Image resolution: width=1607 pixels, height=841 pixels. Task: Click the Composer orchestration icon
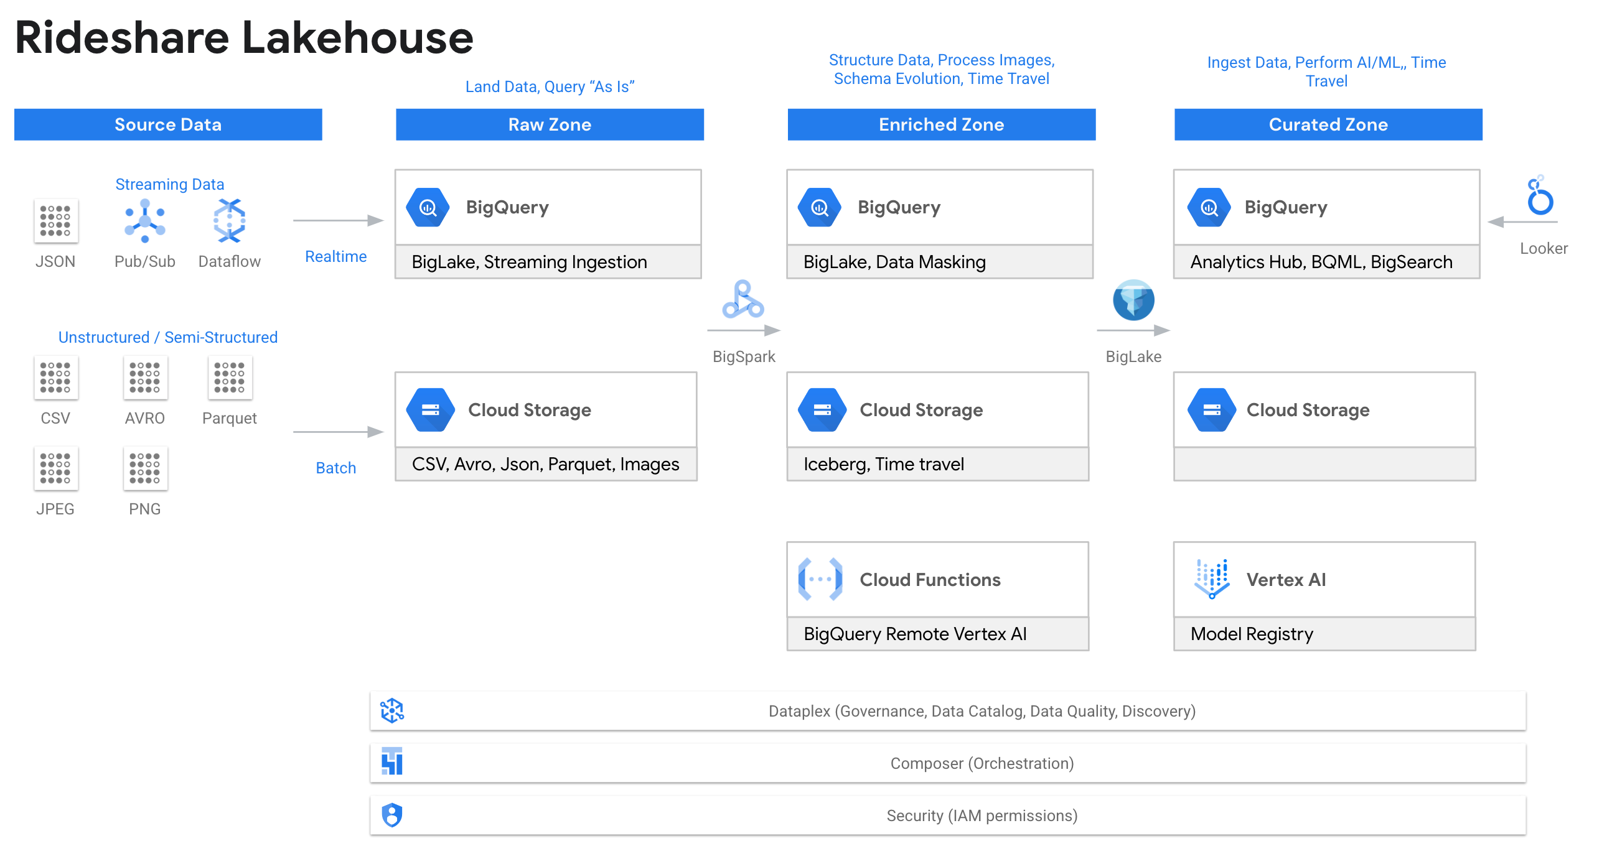point(392,763)
